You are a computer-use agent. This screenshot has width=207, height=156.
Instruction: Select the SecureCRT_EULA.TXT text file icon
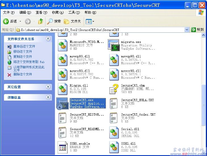click(x=114, y=103)
